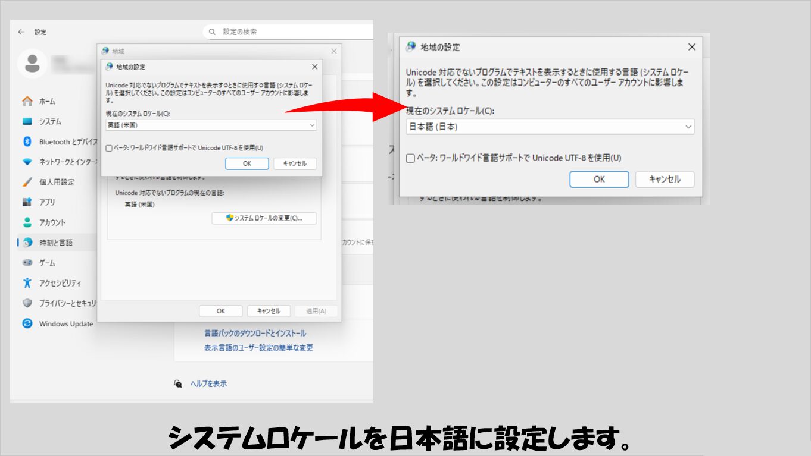This screenshot has width=811, height=456.
Task: Toggle UTF-8 checkbox in enlarged right dialog
Action: 410,158
